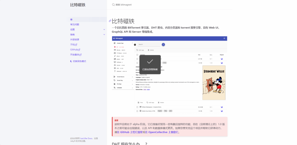This screenshot has width=297, height=145.
Task: Tick the checkbox in the 2.37 GB row
Action: [137, 59]
